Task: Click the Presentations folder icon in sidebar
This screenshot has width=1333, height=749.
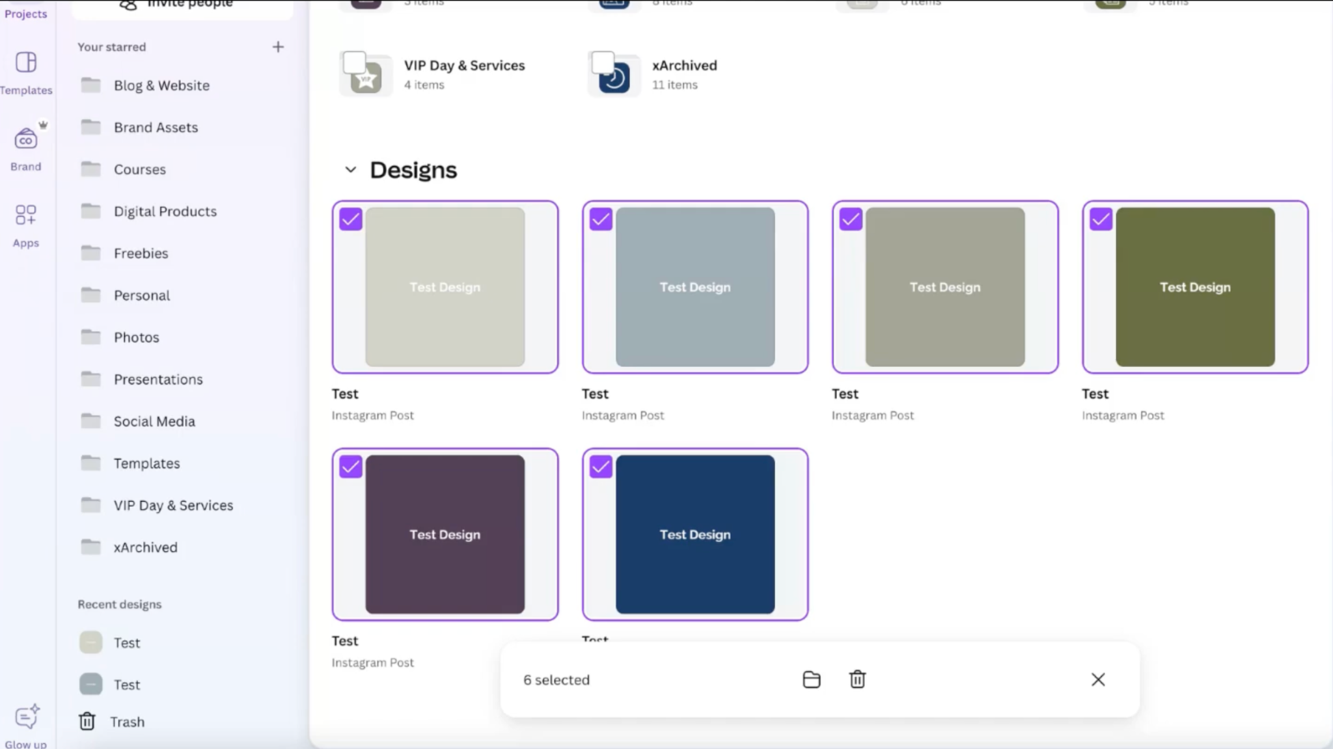Action: tap(91, 379)
